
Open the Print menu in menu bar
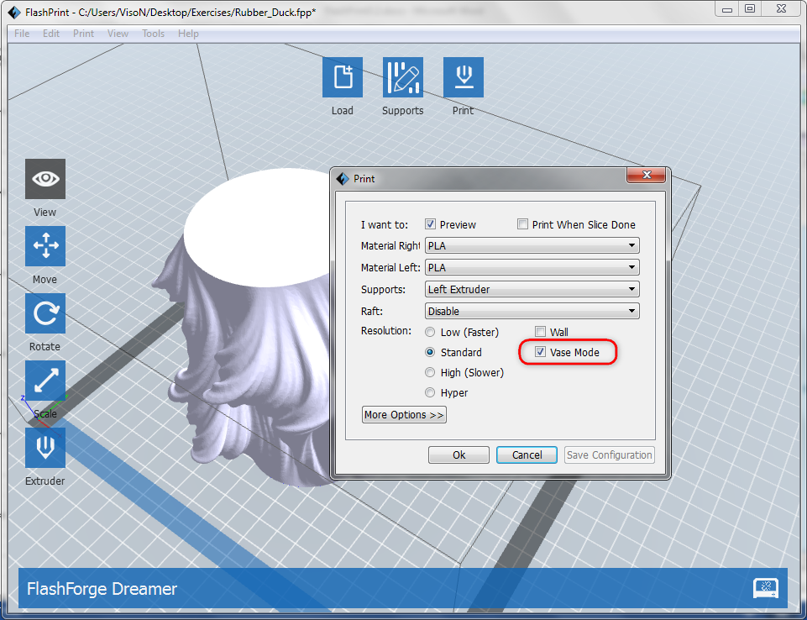pos(83,34)
